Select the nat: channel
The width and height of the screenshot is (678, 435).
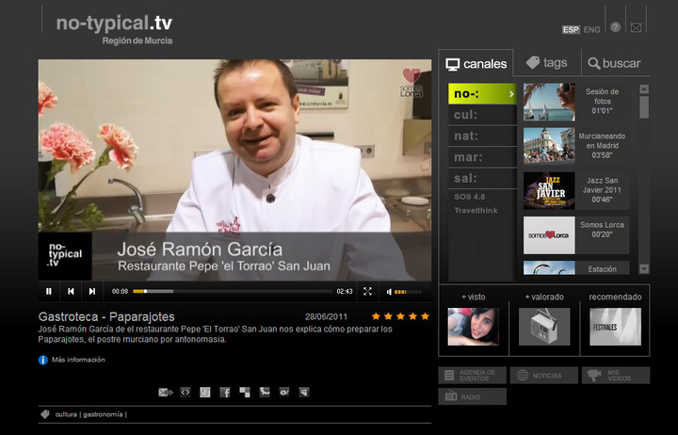coord(482,137)
